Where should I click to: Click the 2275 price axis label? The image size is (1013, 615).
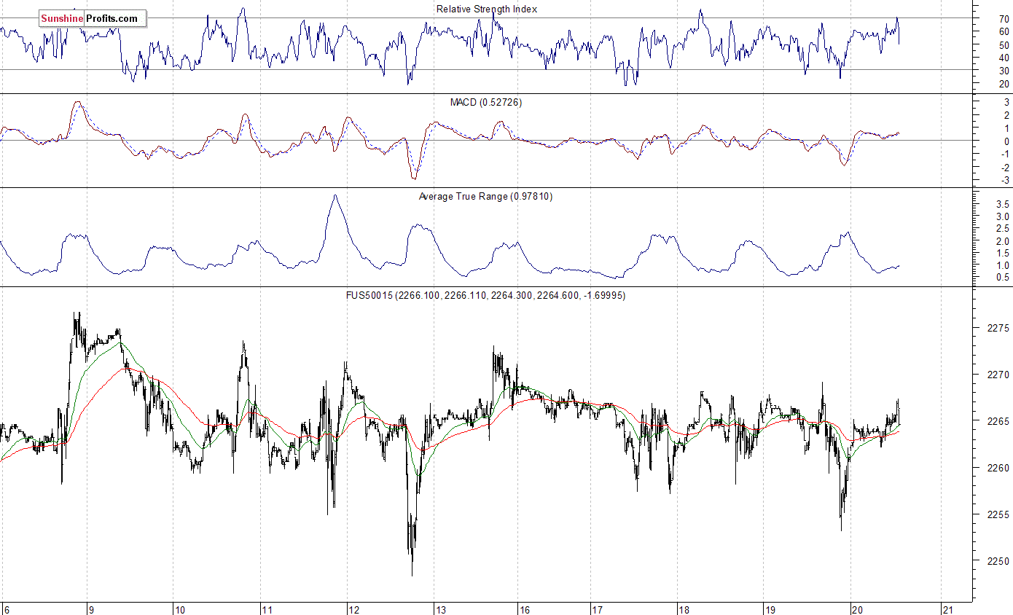pos(998,328)
